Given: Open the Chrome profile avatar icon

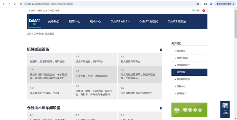Looking at the screenshot, I should click(x=211, y=4).
